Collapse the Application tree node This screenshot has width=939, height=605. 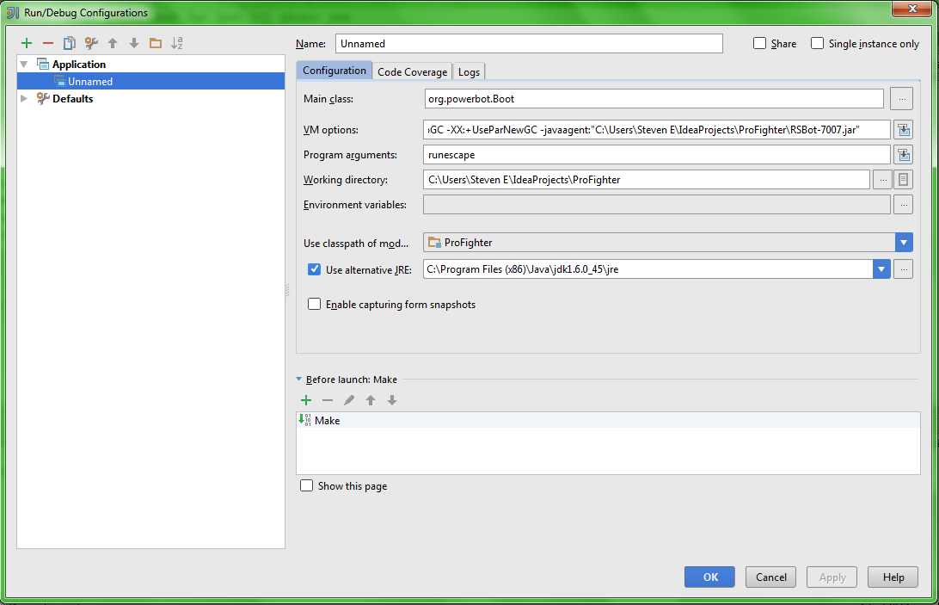tap(24, 65)
